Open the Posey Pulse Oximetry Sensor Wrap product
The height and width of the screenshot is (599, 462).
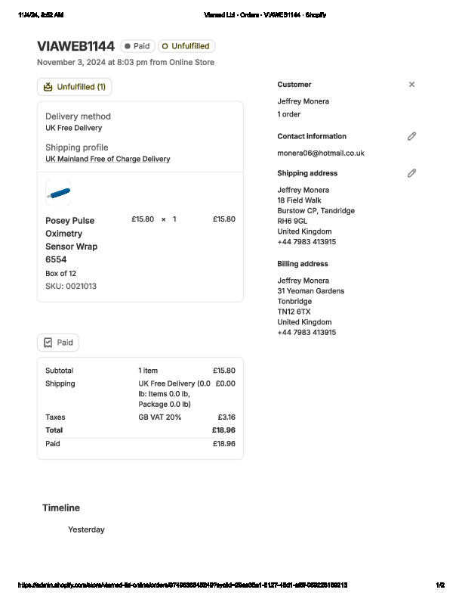[71, 240]
